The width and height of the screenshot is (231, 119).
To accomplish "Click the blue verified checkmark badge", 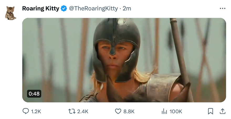I will (x=64, y=9).
